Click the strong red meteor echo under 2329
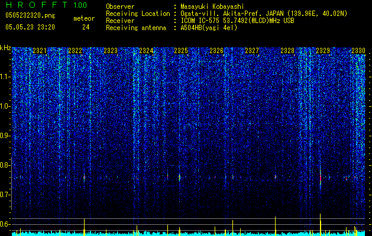Viewport: 372px width, 236px height. pos(321,178)
